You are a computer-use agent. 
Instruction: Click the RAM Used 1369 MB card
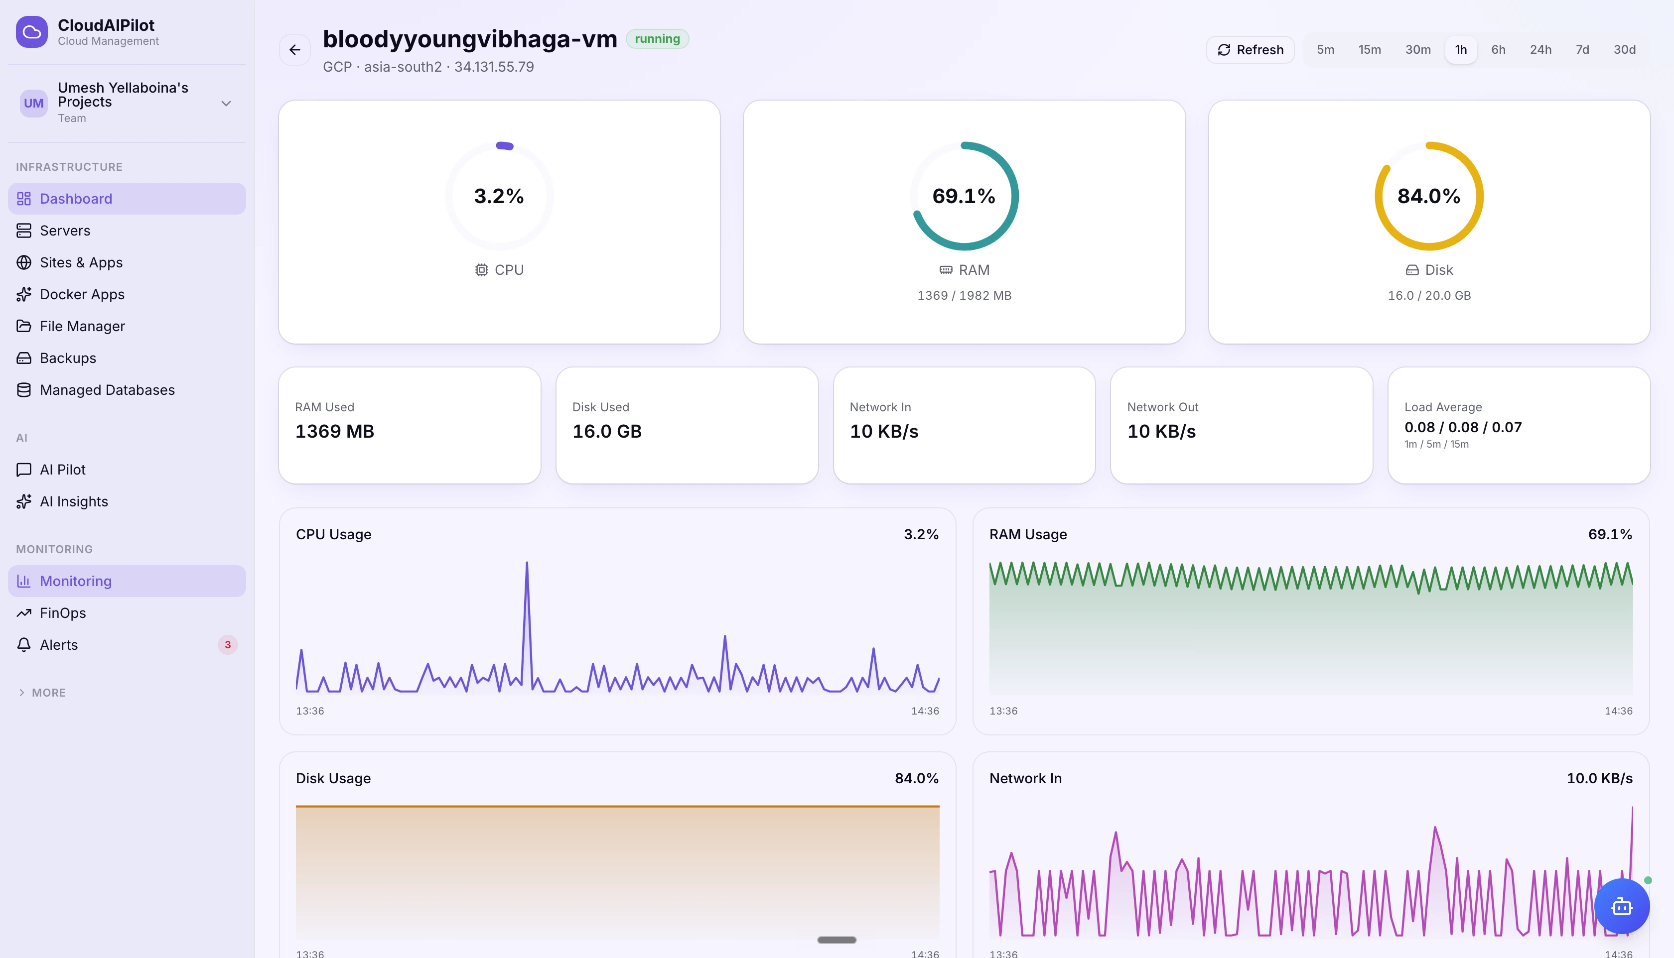click(x=410, y=425)
